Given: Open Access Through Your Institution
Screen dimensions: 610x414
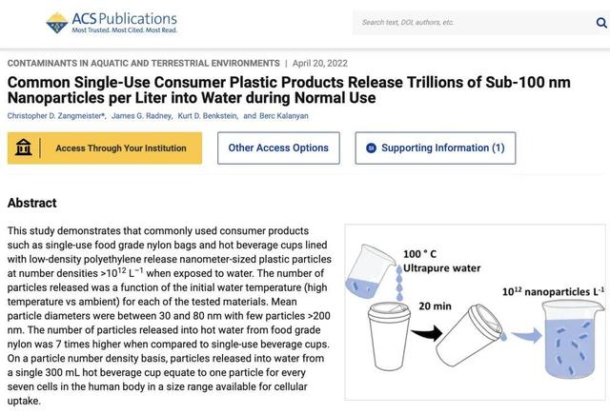Looking at the screenshot, I should coord(105,148).
